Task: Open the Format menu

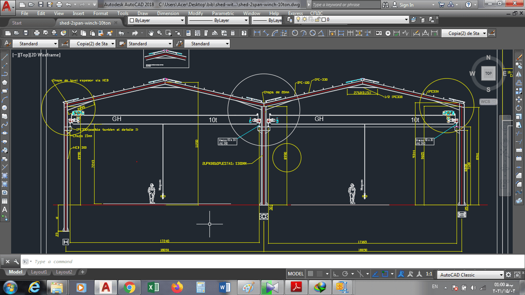Action: (x=101, y=13)
